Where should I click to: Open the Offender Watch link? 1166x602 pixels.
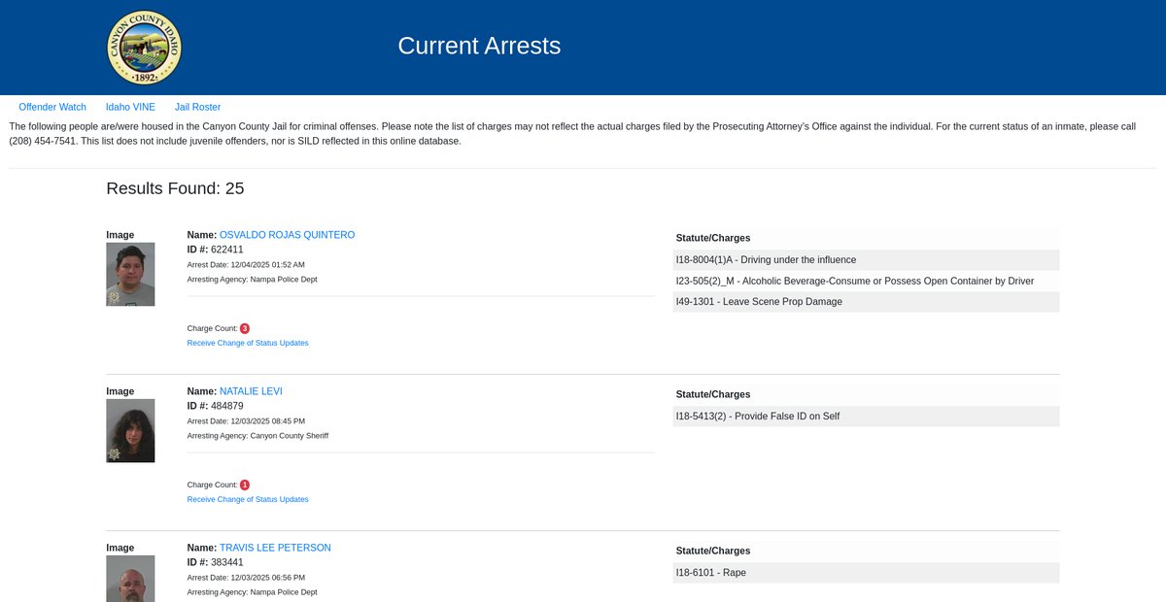[x=52, y=107]
